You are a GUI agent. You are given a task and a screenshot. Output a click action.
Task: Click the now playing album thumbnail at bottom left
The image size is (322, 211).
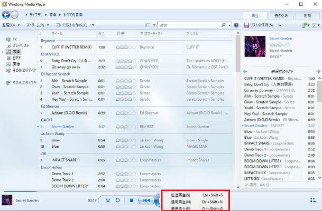click(x=7, y=200)
